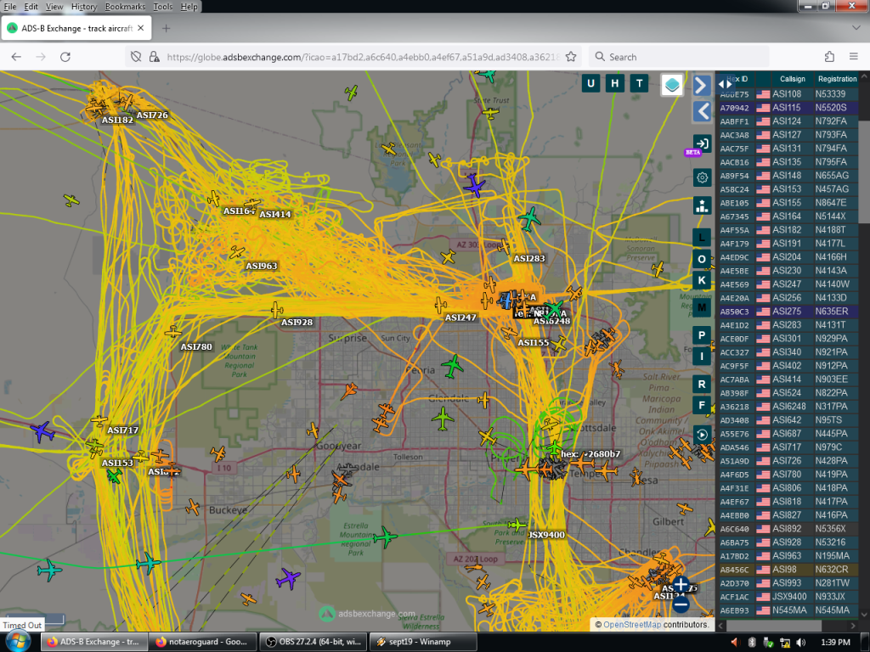
Task: Zoom in with the plus map button
Action: pyautogui.click(x=681, y=584)
